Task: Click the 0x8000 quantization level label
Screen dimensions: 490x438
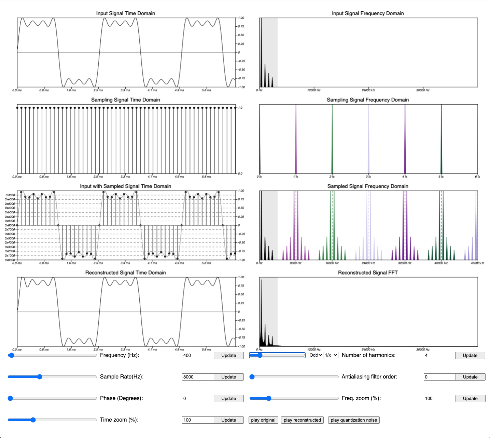Action: (10, 225)
